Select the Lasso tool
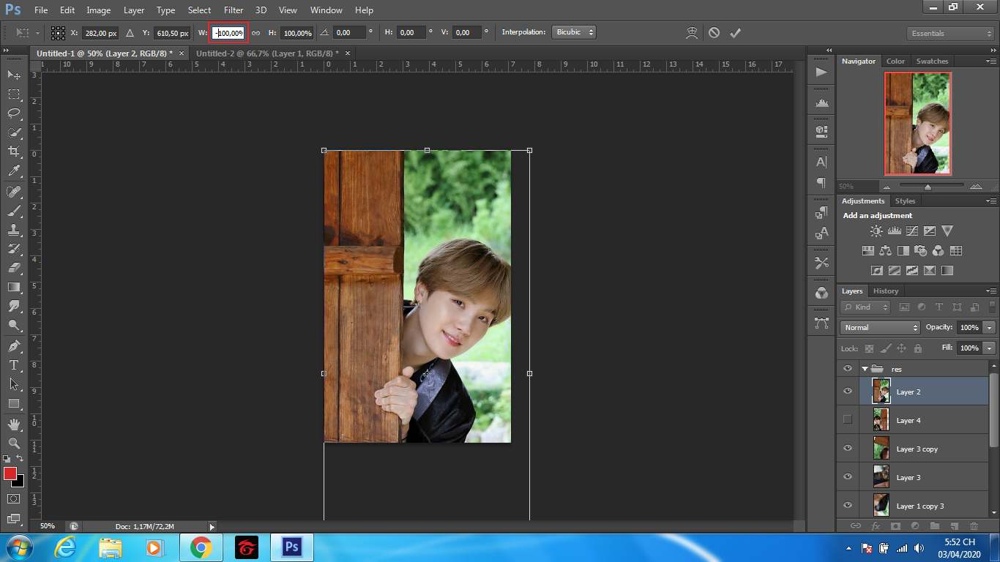1000x562 pixels. (x=14, y=113)
